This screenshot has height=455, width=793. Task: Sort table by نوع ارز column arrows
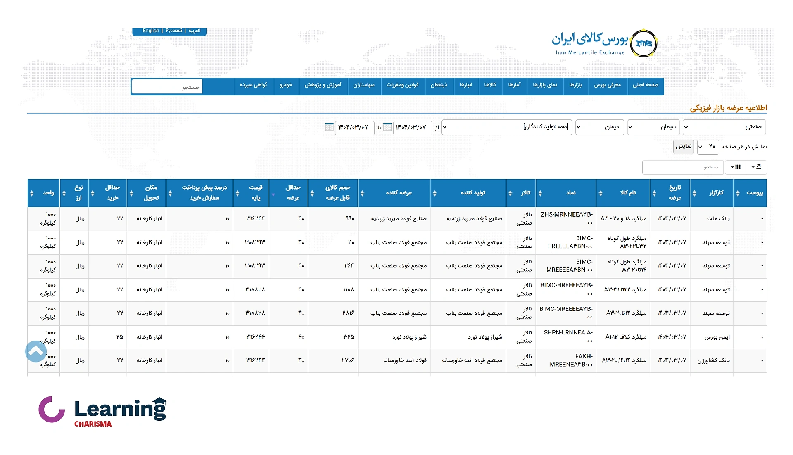(64, 193)
